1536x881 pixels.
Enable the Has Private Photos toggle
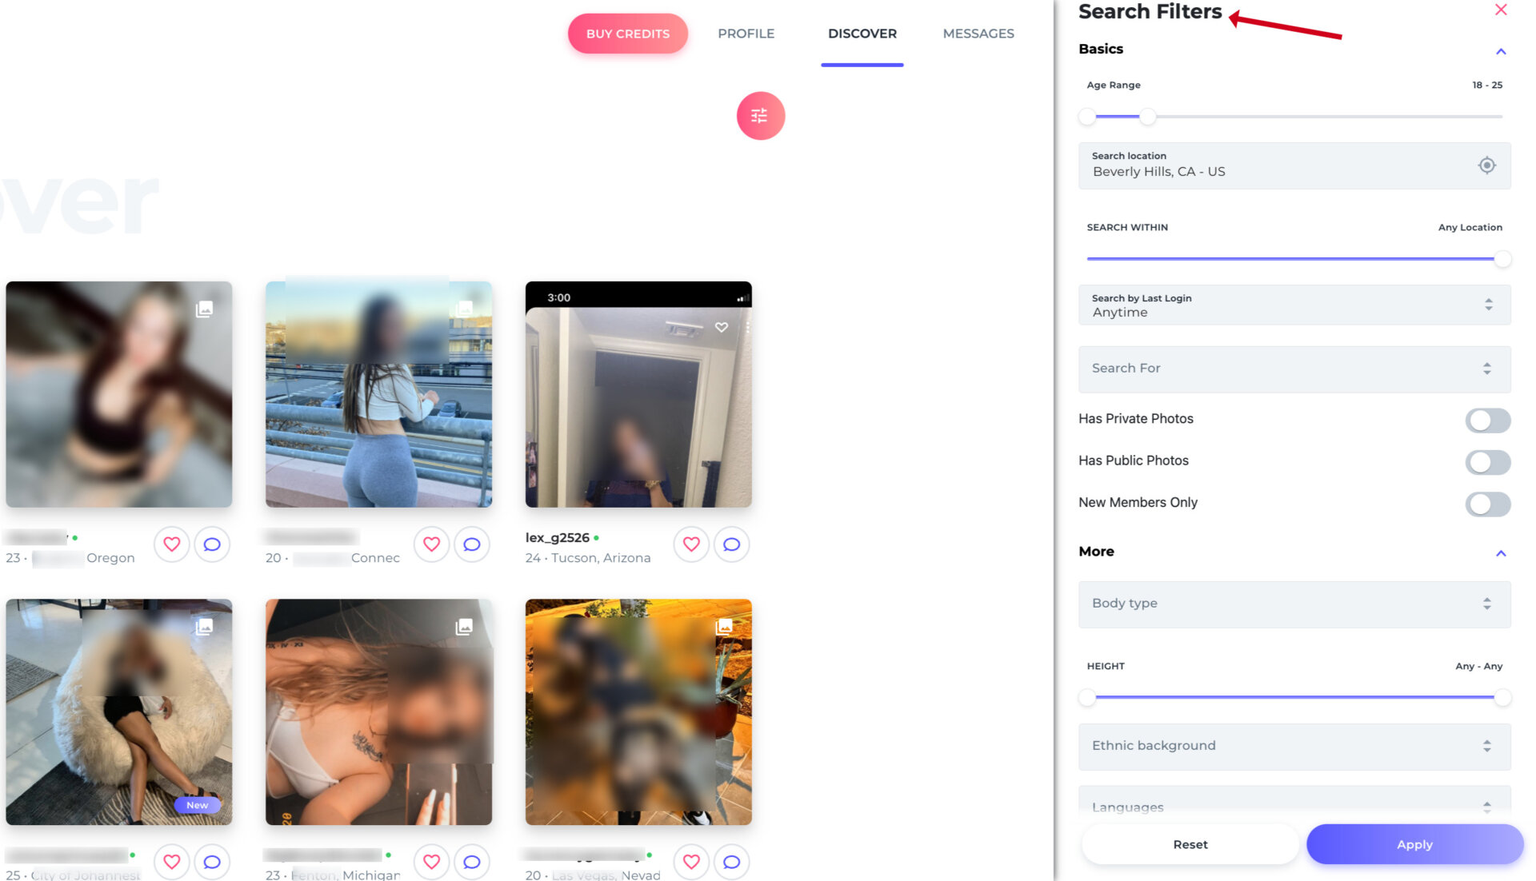point(1487,420)
